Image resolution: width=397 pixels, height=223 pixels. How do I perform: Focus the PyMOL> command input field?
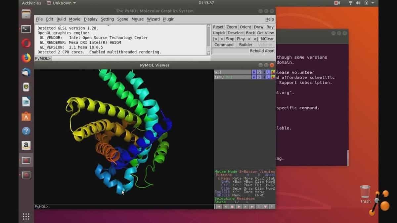point(131,58)
